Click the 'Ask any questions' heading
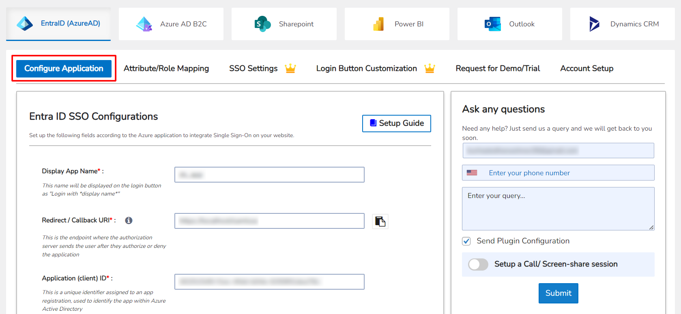Image resolution: width=681 pixels, height=314 pixels. 503,109
